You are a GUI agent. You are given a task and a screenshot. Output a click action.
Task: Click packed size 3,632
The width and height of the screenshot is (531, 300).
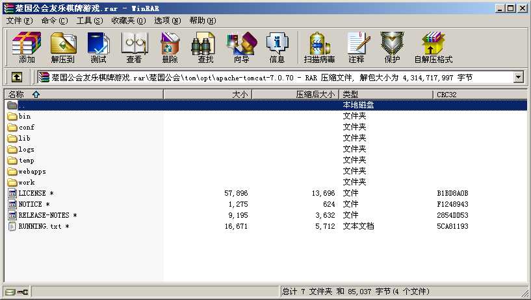click(325, 215)
